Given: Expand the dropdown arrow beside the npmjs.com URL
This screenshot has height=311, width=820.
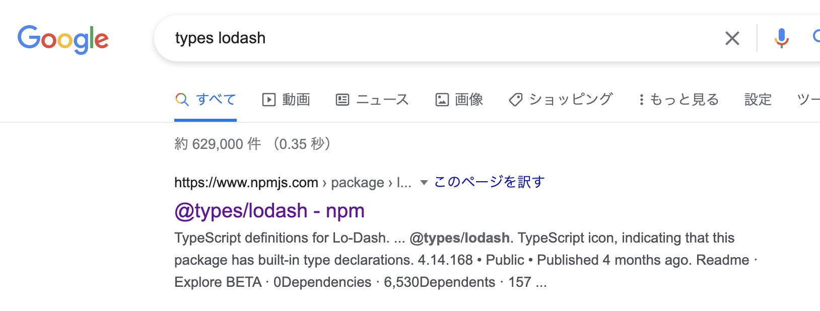Looking at the screenshot, I should pos(423,183).
